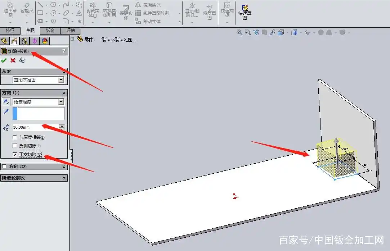
Task: Click the Exit Sketch (退出草图) button
Action: 10,11
